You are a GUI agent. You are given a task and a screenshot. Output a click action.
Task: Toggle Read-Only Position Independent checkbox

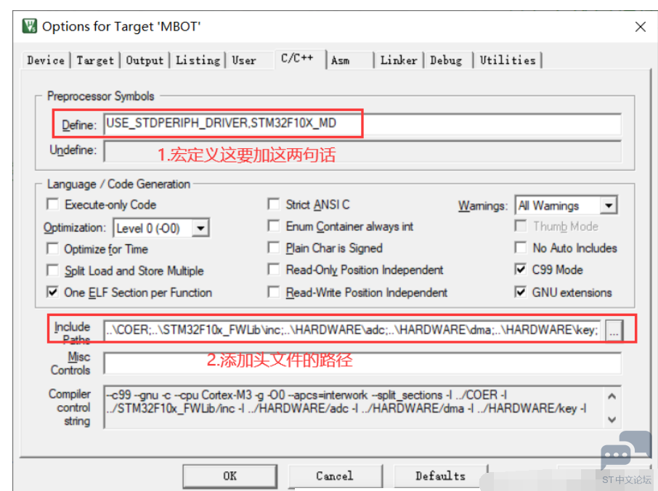point(274,269)
